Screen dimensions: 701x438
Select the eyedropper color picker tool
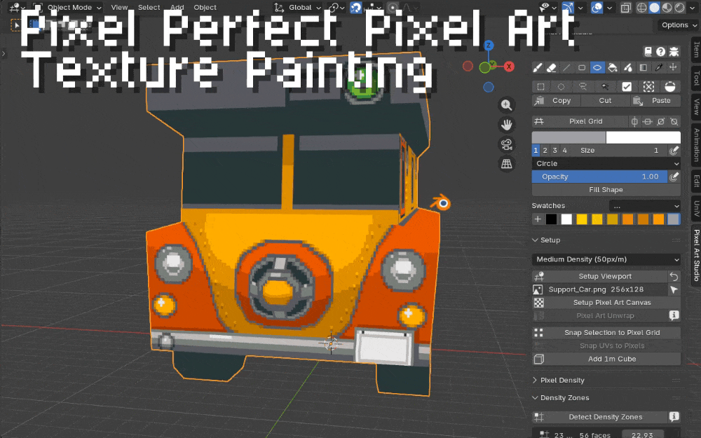pos(658,67)
